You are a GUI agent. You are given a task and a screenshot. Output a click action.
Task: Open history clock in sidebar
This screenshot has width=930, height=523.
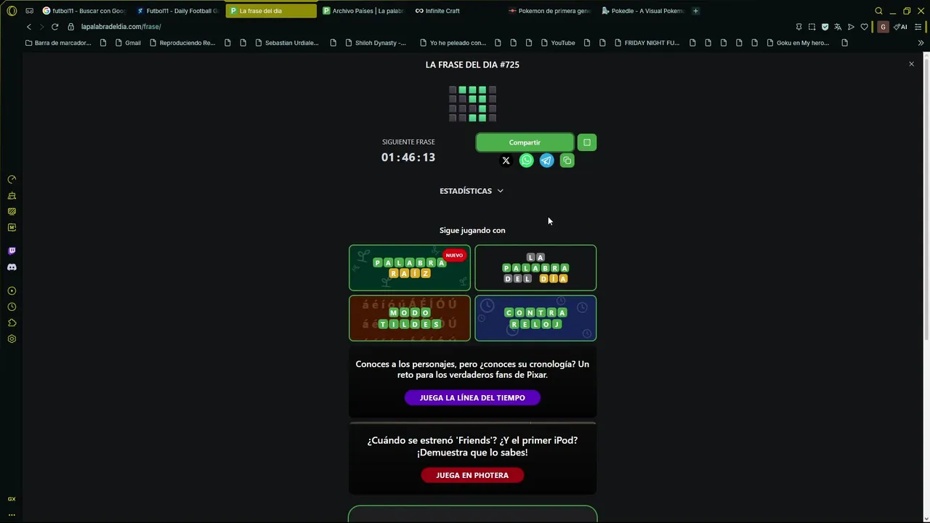click(12, 307)
